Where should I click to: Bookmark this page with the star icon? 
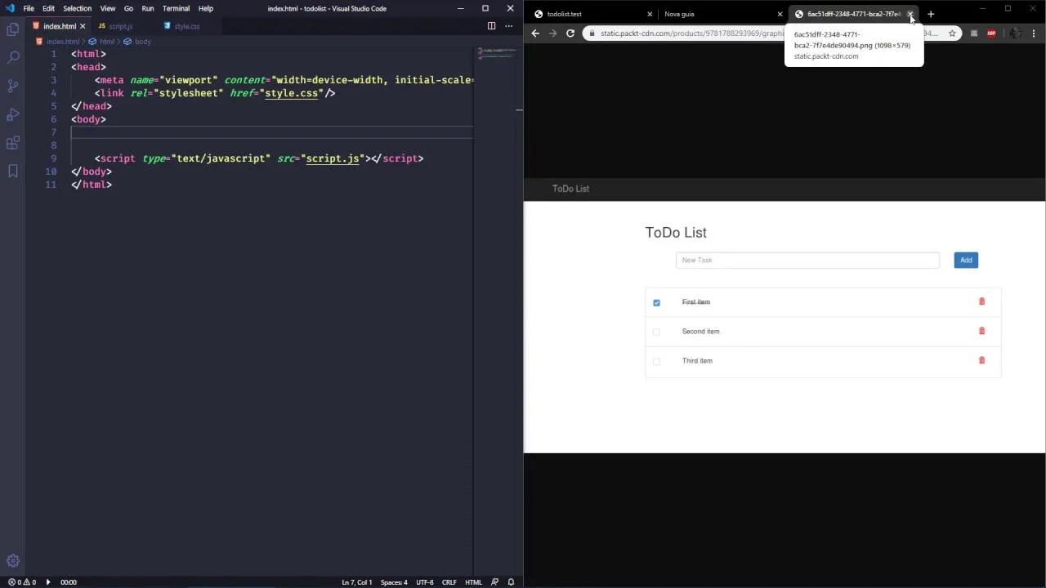tap(952, 33)
